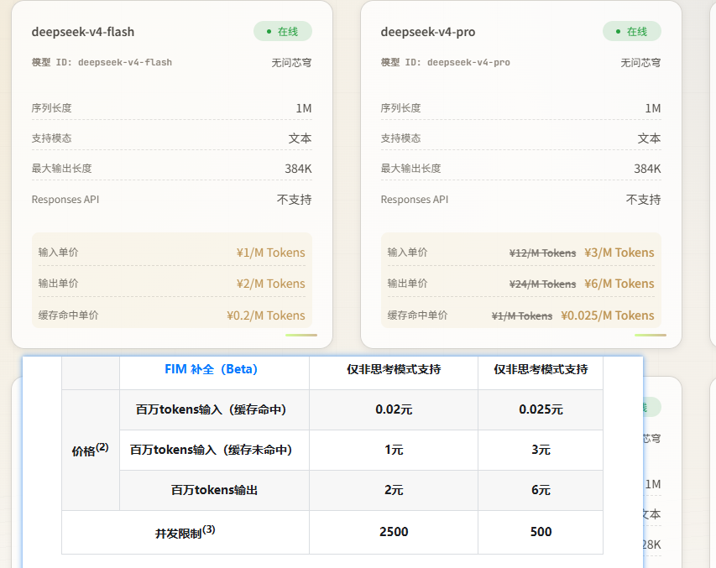Click Responses API 不支持 on pro card
Viewport: 716px width, 568px height.
644,200
